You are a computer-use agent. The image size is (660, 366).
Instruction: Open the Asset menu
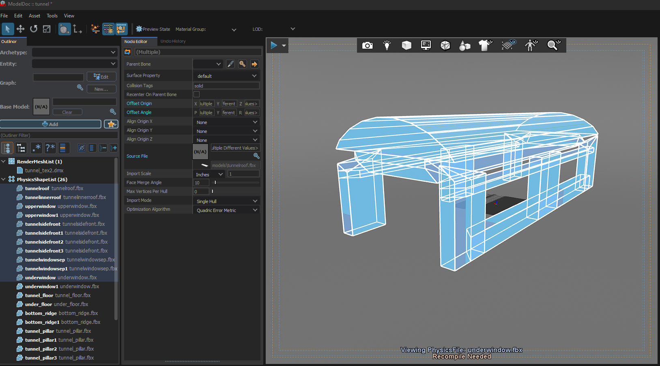34,16
